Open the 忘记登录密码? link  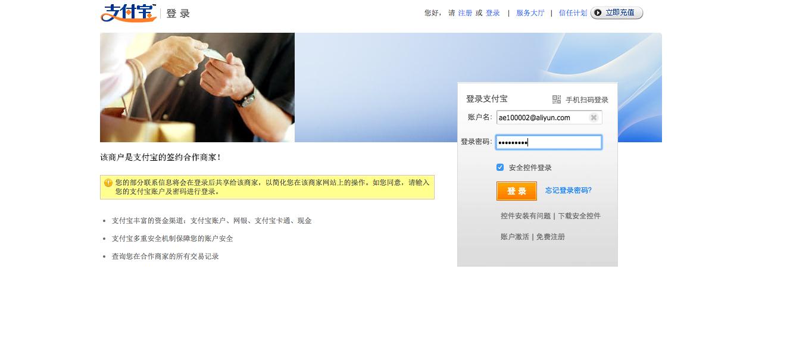click(569, 190)
